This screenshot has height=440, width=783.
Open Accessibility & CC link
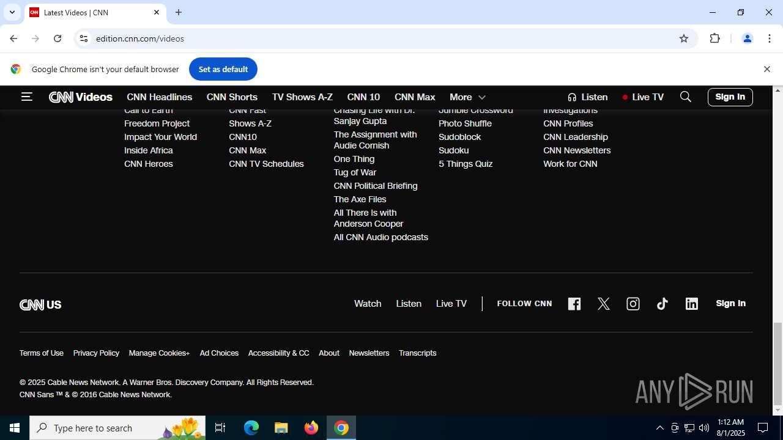tap(278, 353)
